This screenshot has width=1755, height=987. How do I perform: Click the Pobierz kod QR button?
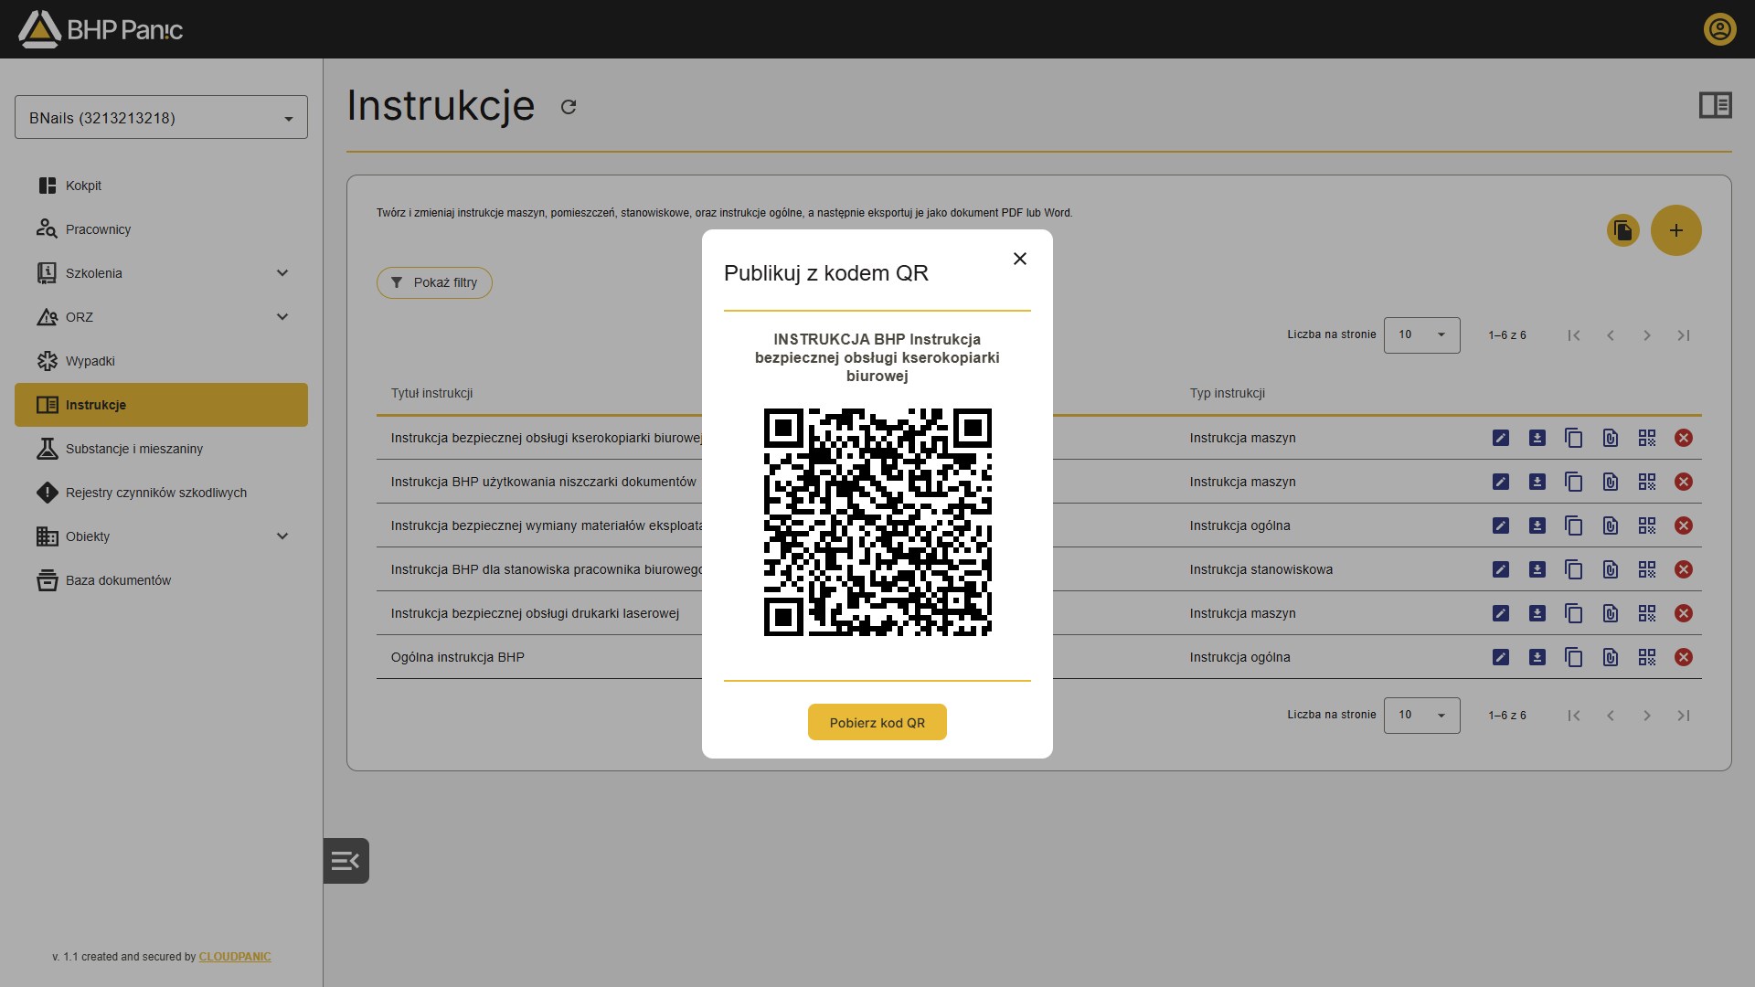877,722
